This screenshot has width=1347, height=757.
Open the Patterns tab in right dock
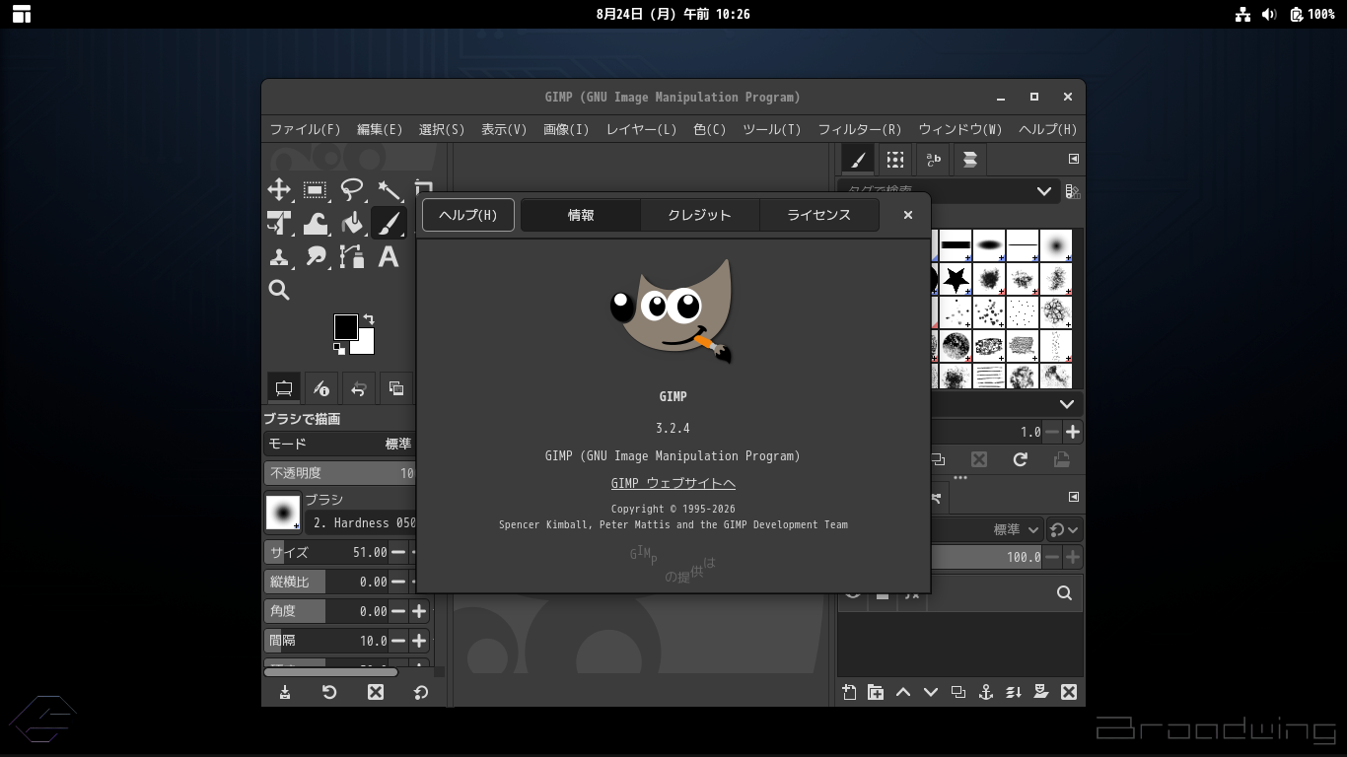pyautogui.click(x=894, y=160)
